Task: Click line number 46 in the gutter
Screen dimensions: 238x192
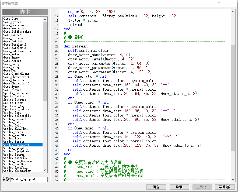Action: [57, 154]
